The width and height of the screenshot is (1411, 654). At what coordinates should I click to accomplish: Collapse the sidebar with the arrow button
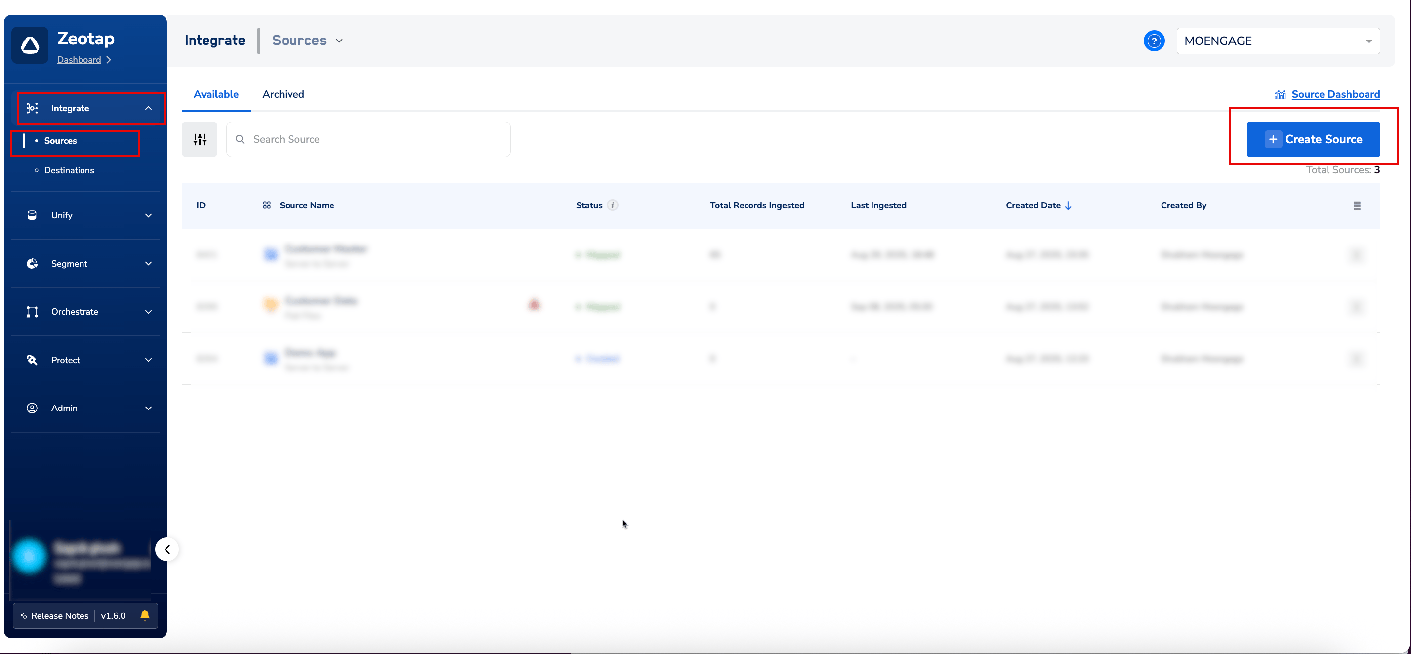[167, 549]
